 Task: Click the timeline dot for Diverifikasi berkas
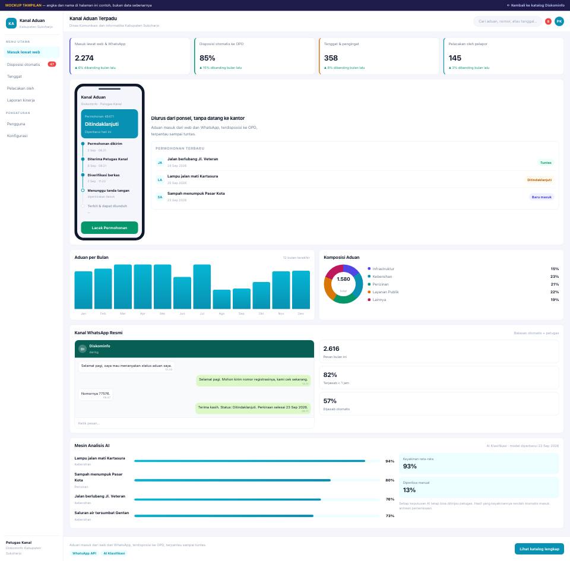[x=83, y=175]
